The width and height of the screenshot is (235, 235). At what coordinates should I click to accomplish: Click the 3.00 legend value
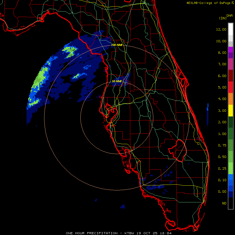tap(222, 111)
